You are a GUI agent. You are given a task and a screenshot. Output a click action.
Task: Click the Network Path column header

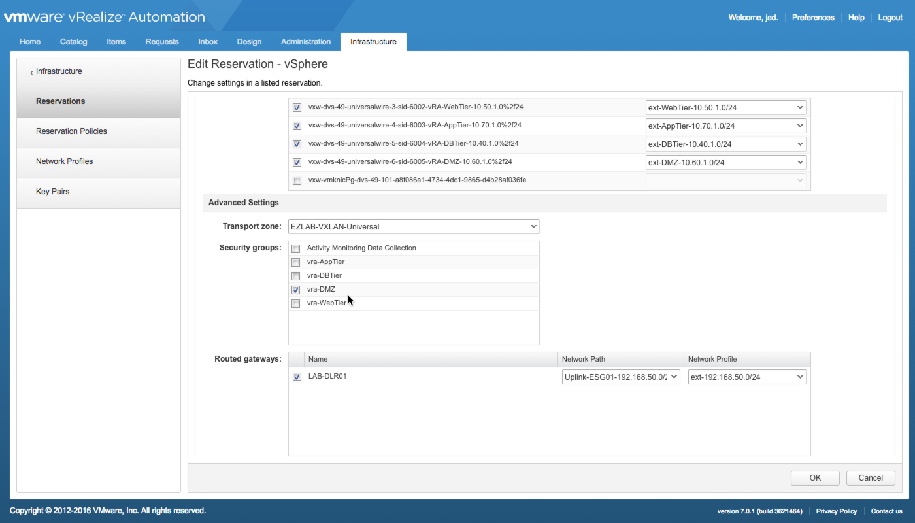pos(621,360)
